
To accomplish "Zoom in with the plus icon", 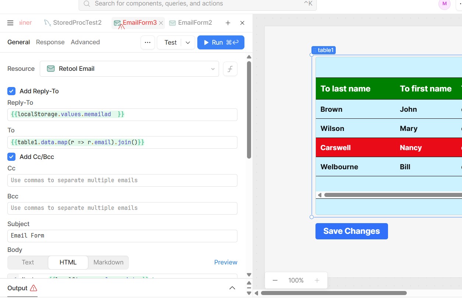I will 317,280.
